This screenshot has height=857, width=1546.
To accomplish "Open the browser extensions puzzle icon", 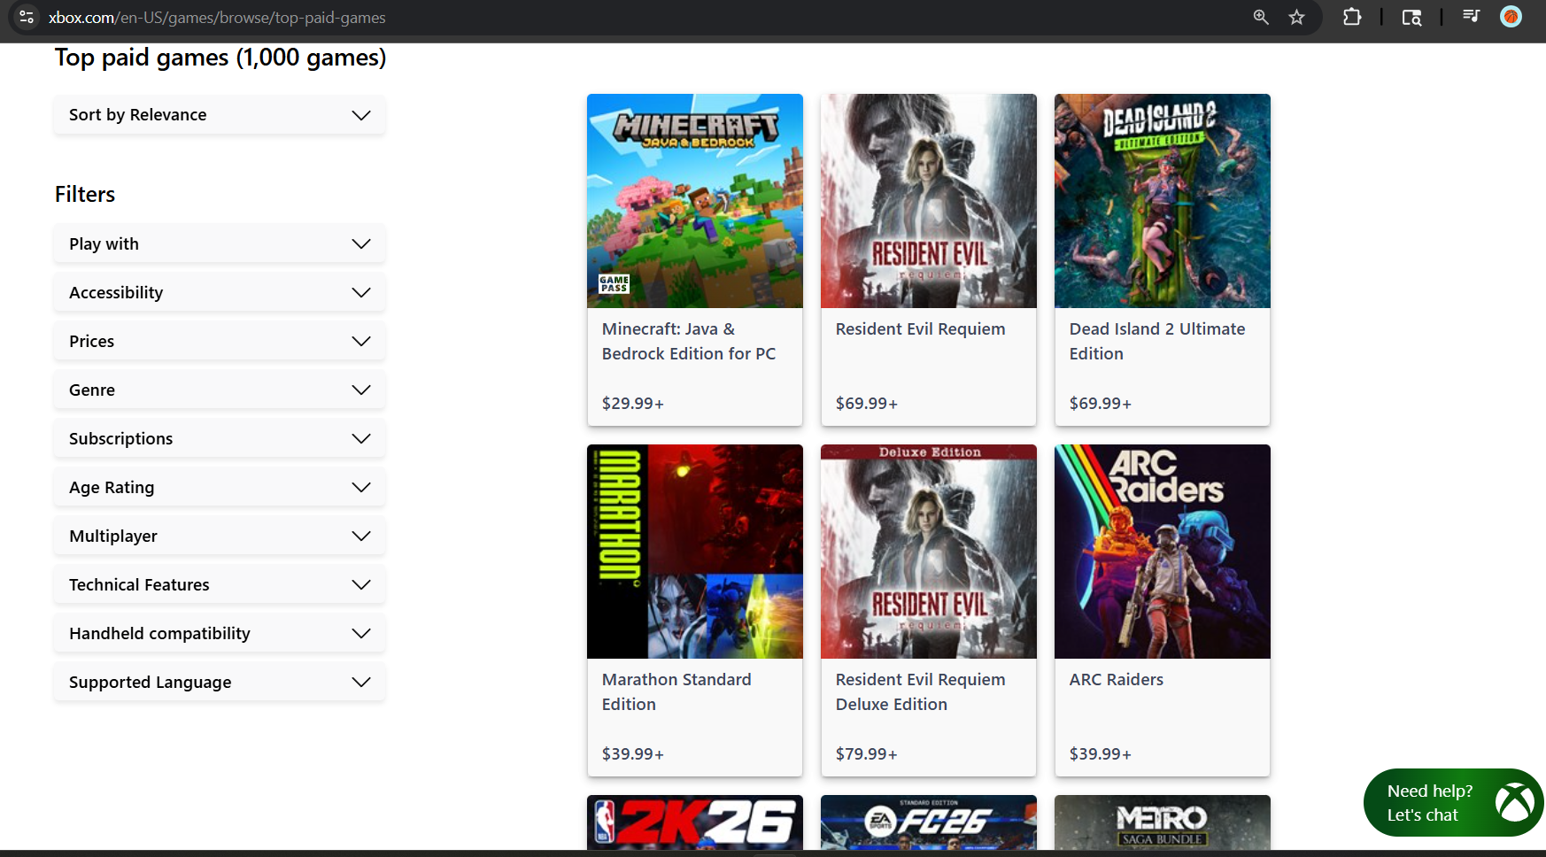I will (1352, 17).
